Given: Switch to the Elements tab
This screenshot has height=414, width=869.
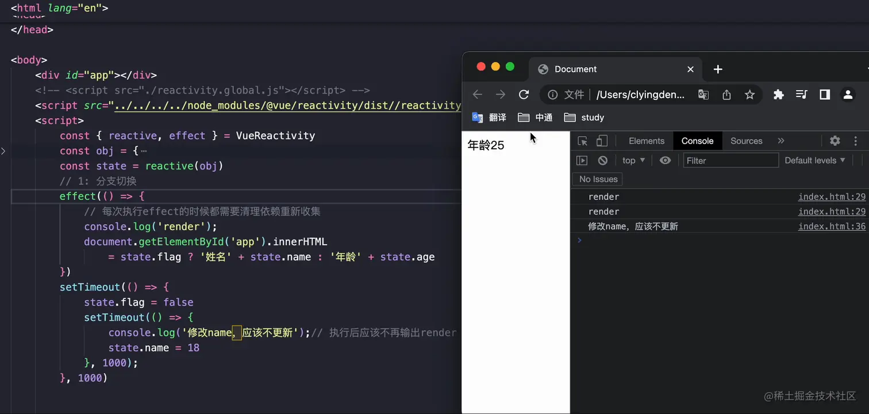Looking at the screenshot, I should (x=647, y=141).
